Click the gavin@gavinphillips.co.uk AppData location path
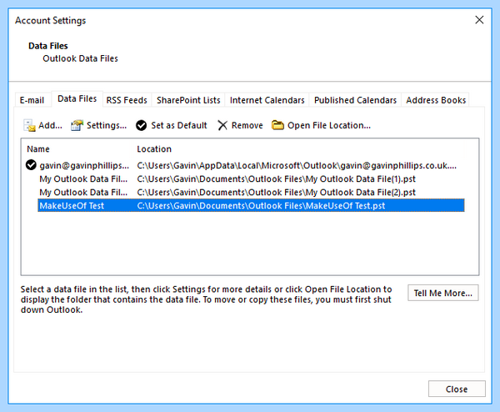This screenshot has width=500, height=412. [297, 166]
